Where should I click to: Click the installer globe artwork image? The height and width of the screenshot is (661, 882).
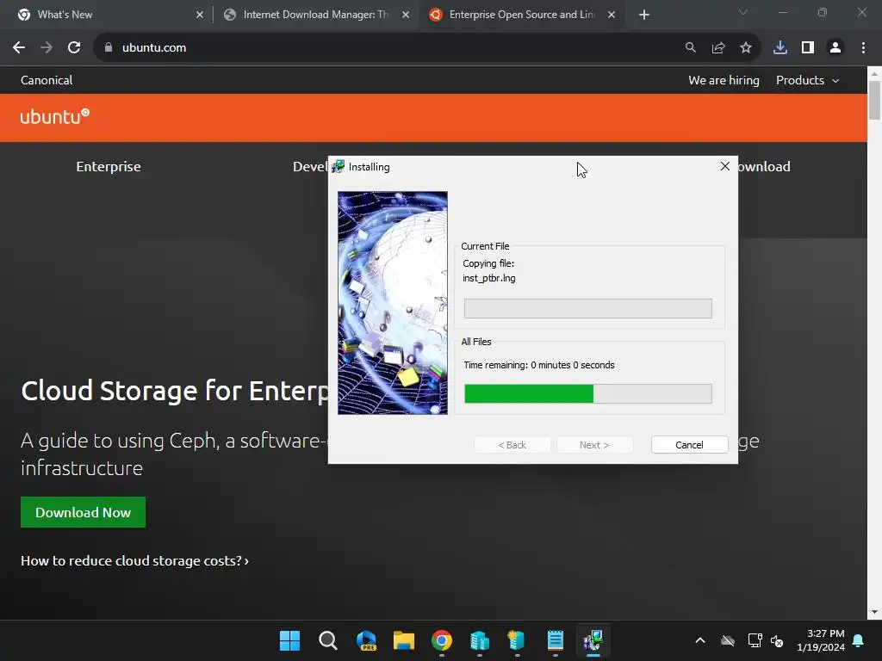(x=393, y=303)
